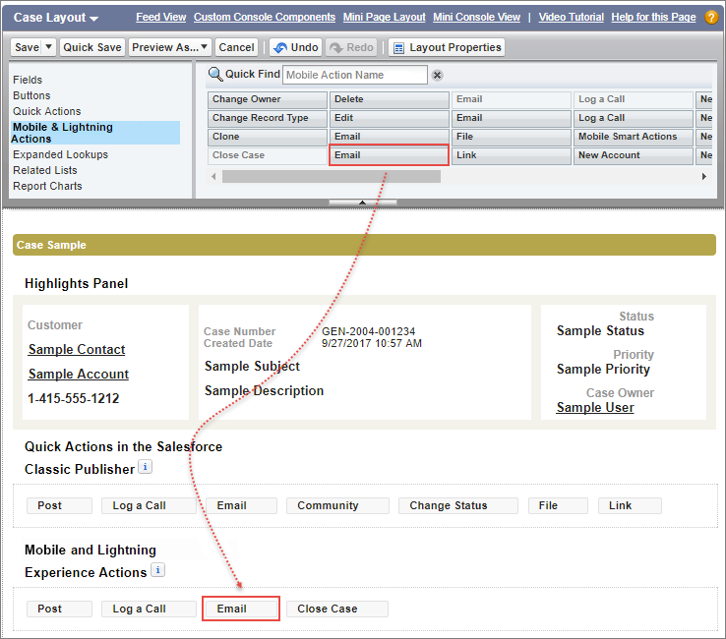Select Report Charts category
The image size is (726, 639).
47,186
